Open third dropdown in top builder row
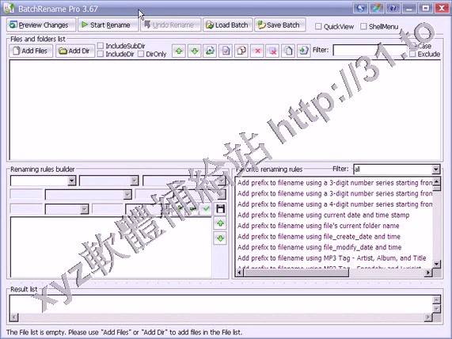 (222, 181)
